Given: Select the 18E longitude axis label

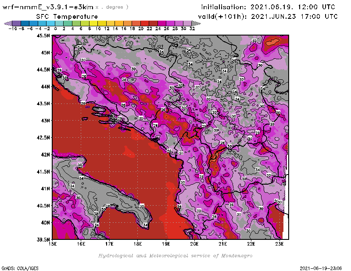Looking at the screenshot, I should click(138, 244).
